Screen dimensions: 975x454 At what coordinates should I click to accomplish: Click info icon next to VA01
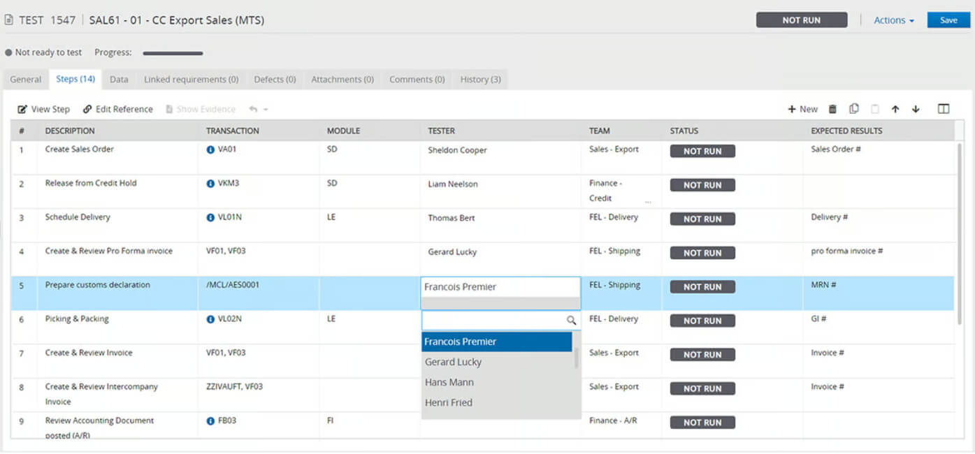(x=210, y=149)
